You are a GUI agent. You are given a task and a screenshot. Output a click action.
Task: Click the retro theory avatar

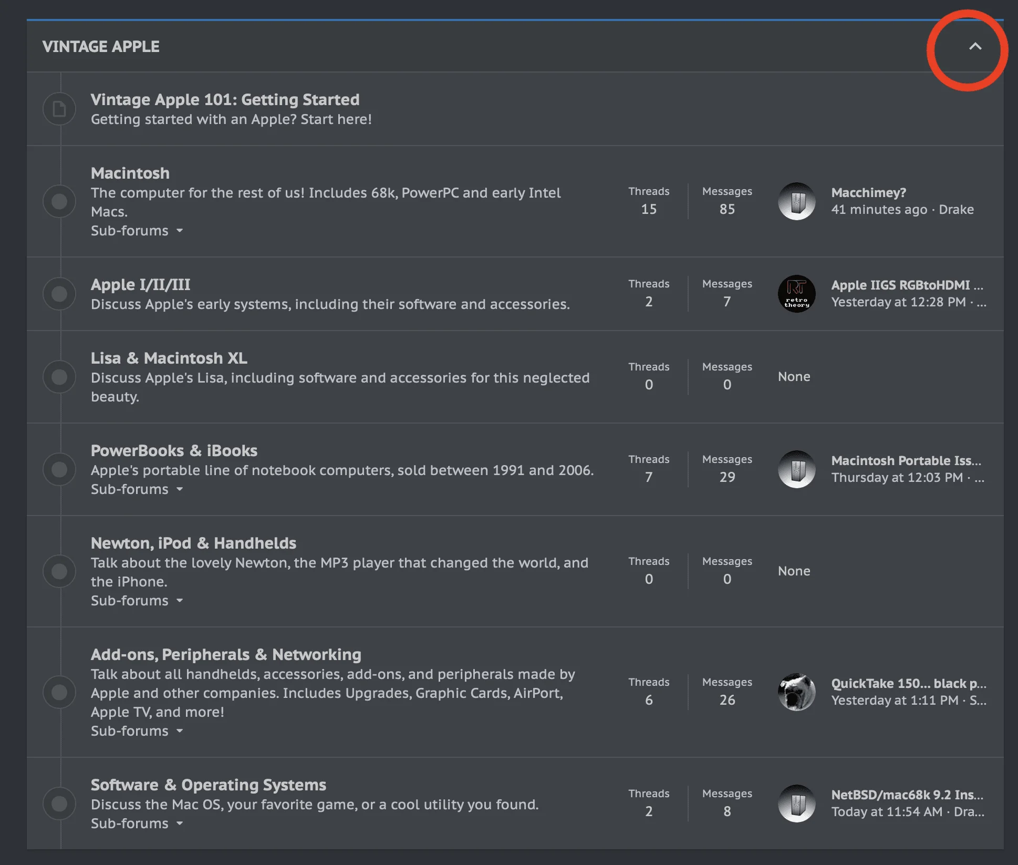point(796,294)
